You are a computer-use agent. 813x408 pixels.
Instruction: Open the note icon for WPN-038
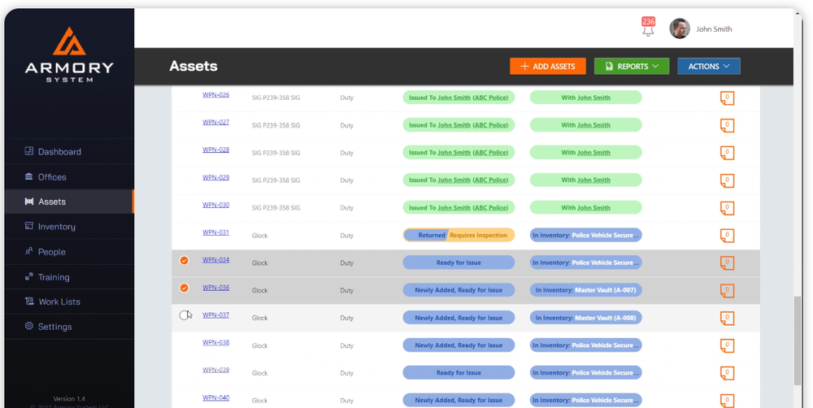tap(727, 345)
